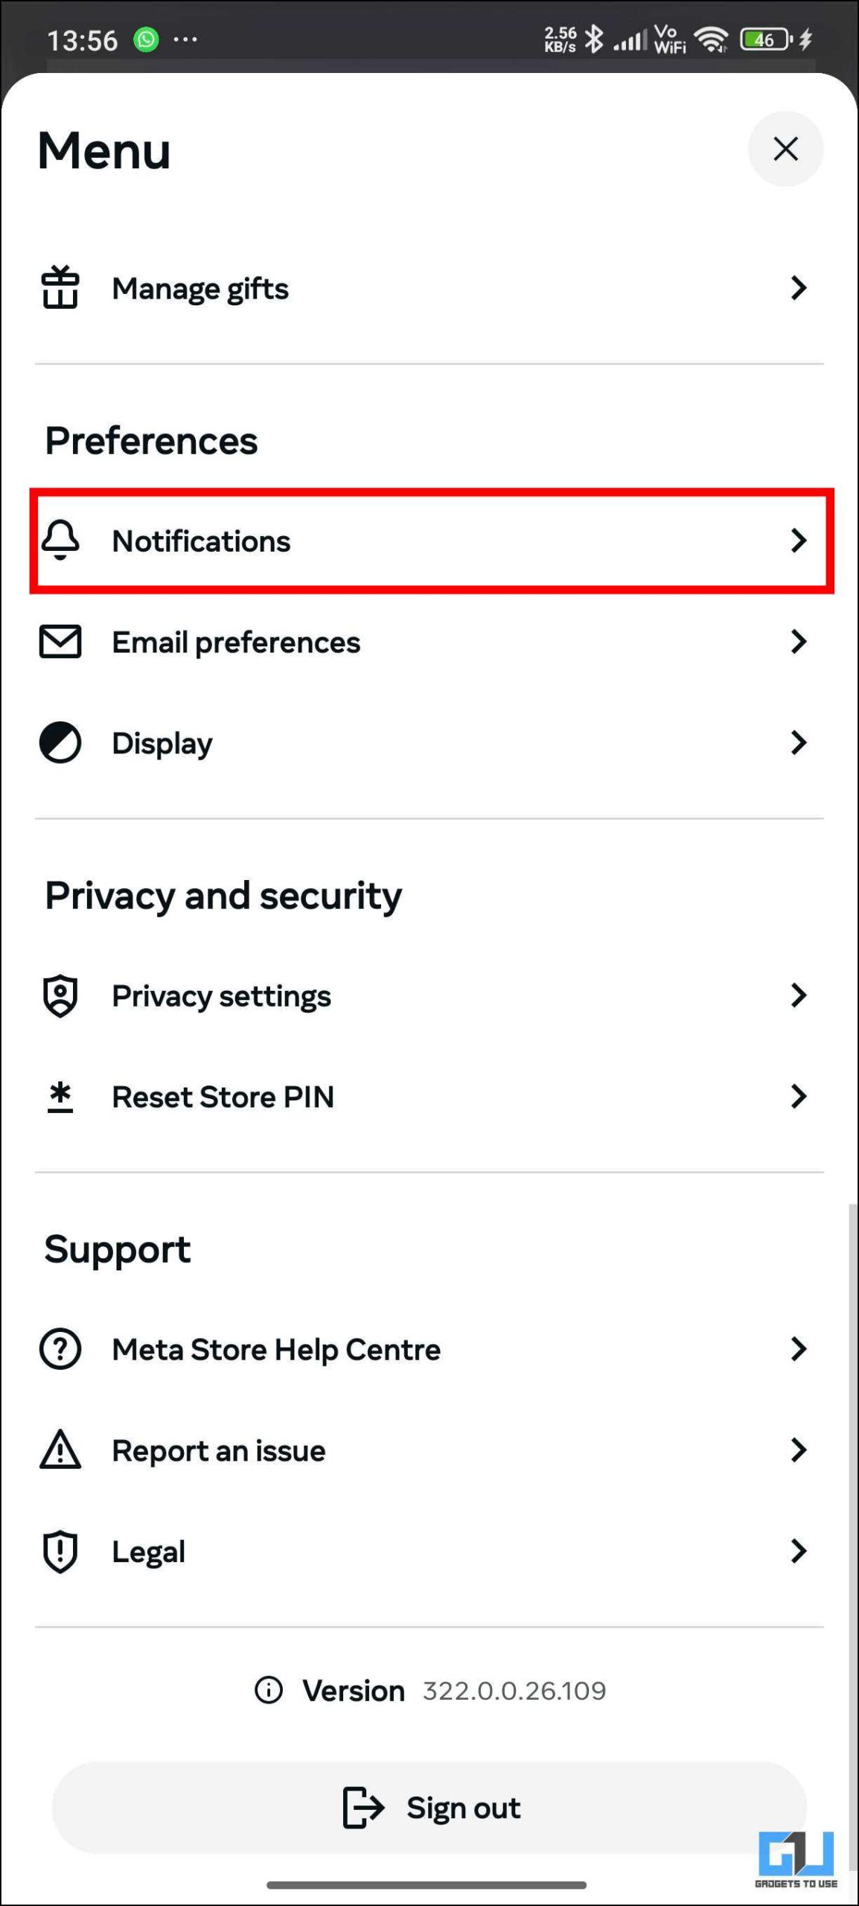Tap the half-circle Display icon
Screen dimensions: 859x1906
(x=60, y=742)
